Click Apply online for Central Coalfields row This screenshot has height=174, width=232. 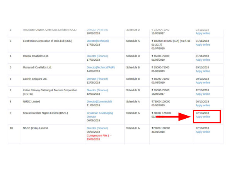click(203, 60)
